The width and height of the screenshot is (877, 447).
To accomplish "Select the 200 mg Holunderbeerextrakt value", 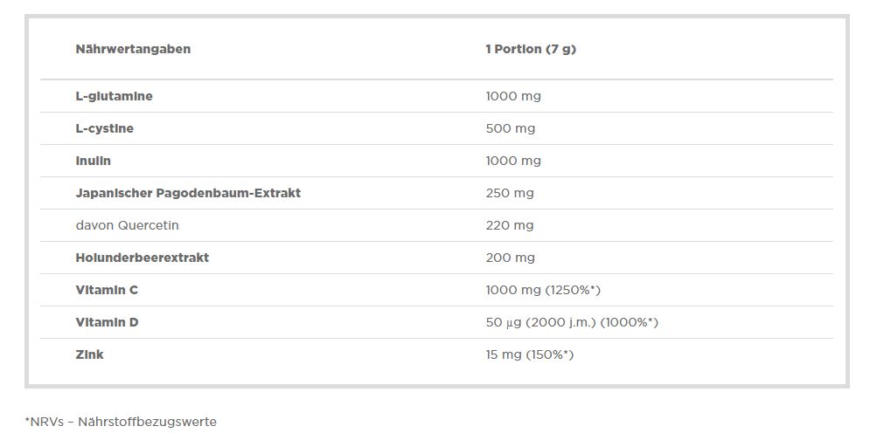I will (x=510, y=258).
